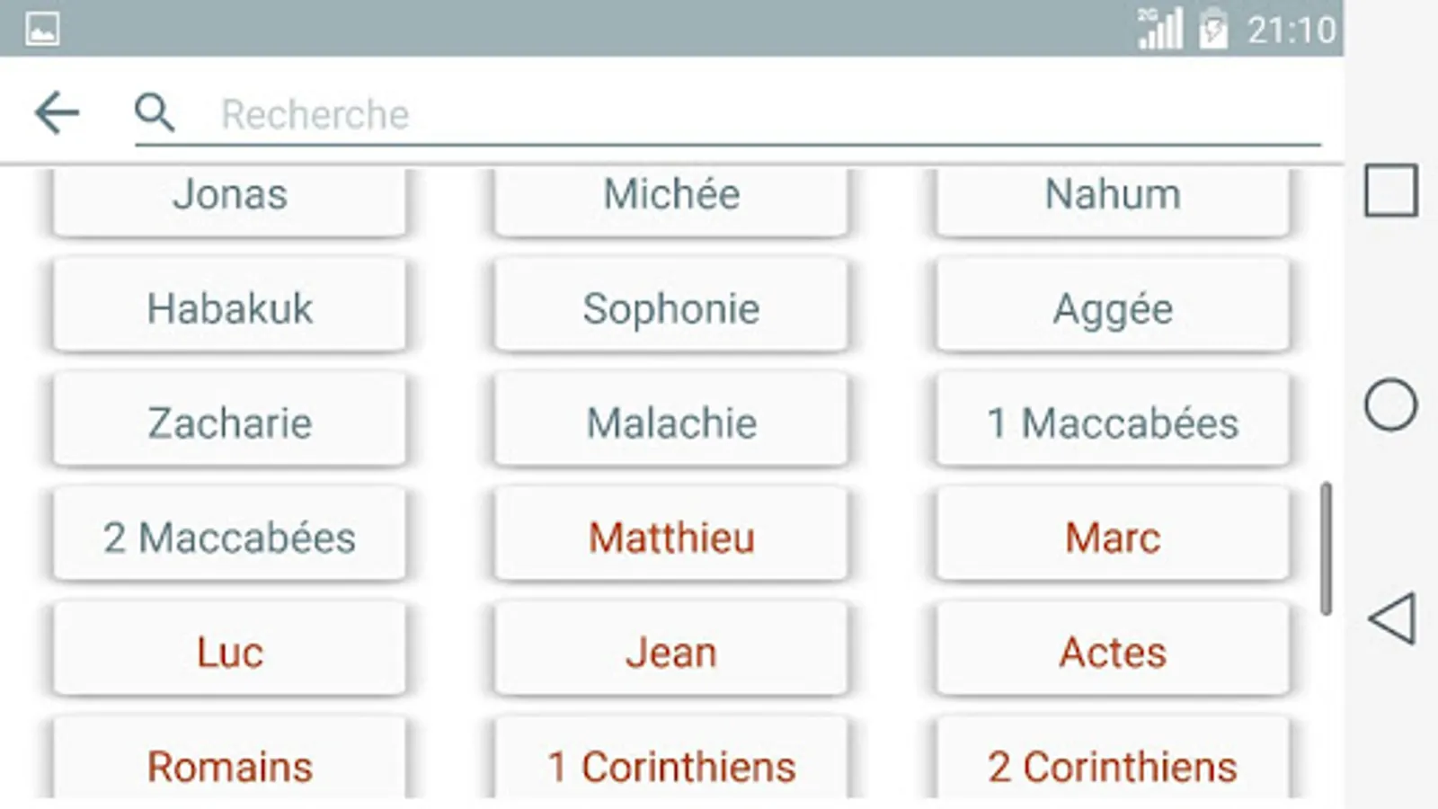
Task: Tap the battery icon in status bar
Action: pyautogui.click(x=1213, y=30)
